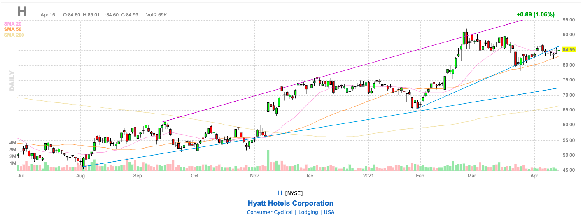This screenshot has height=216, width=583.
Task: Click the 65.00 price axis label
Action: [569, 110]
